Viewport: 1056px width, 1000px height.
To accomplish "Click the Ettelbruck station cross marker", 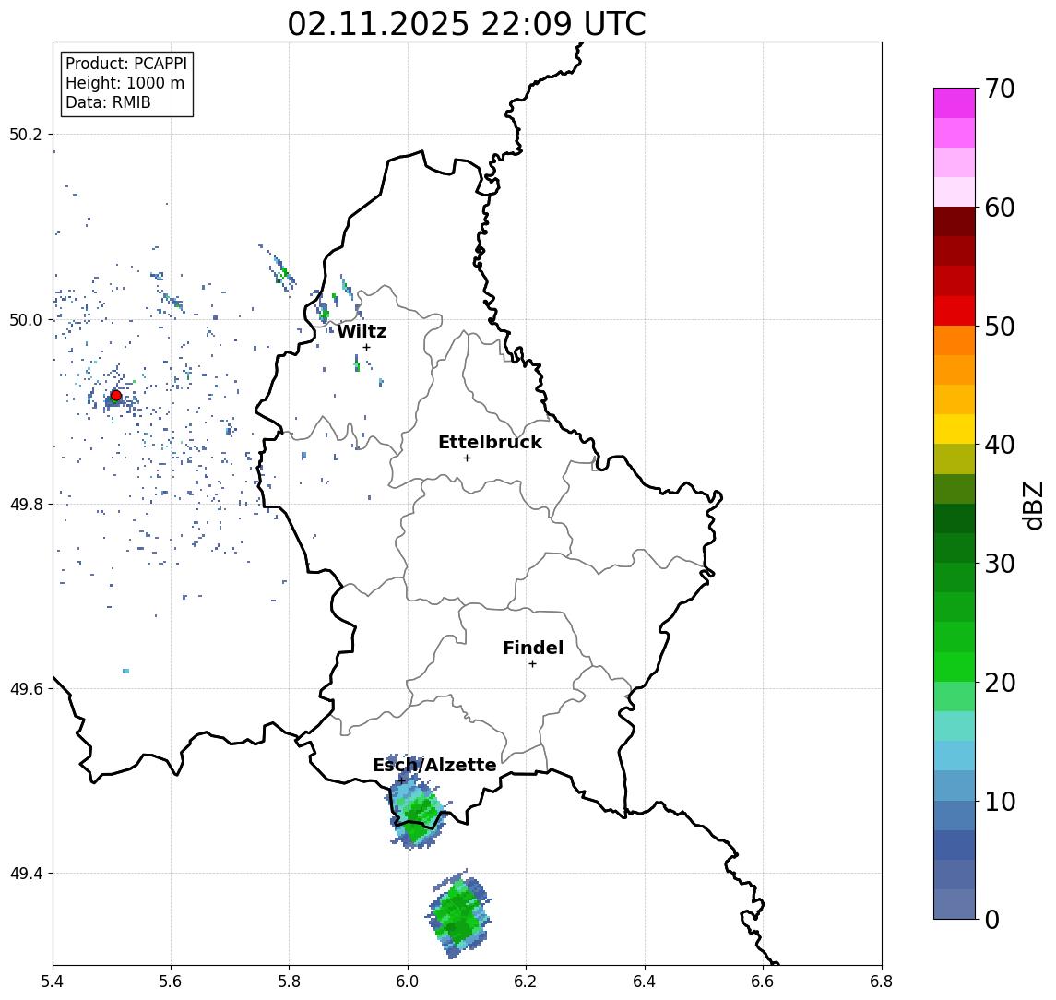I will click(467, 458).
